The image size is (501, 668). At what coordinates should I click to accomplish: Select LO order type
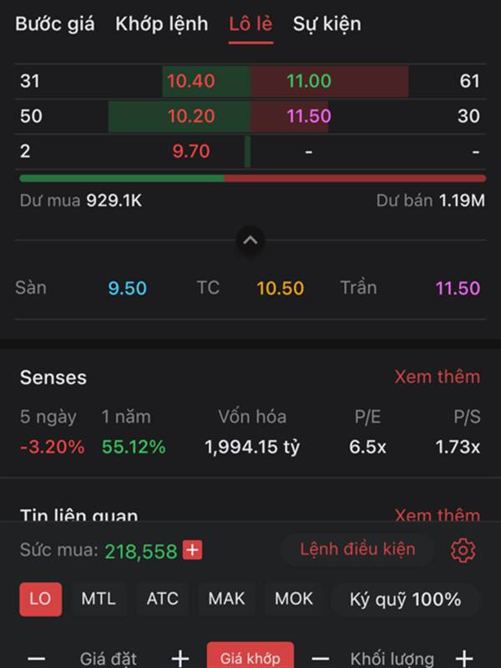point(40,599)
